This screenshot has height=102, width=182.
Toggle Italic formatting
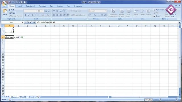click(29, 15)
